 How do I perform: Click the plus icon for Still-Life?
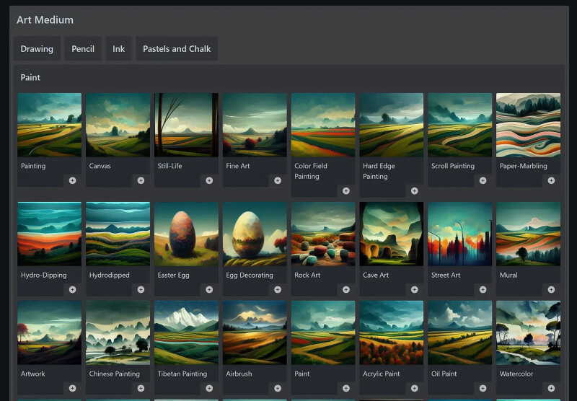(x=209, y=180)
